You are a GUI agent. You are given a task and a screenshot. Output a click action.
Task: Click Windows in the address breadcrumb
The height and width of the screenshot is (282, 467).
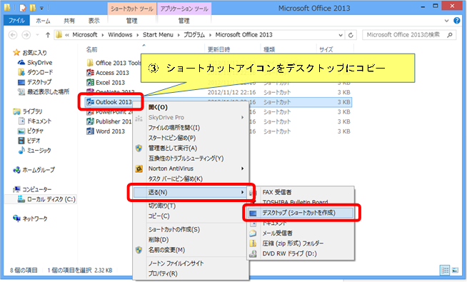tap(120, 35)
